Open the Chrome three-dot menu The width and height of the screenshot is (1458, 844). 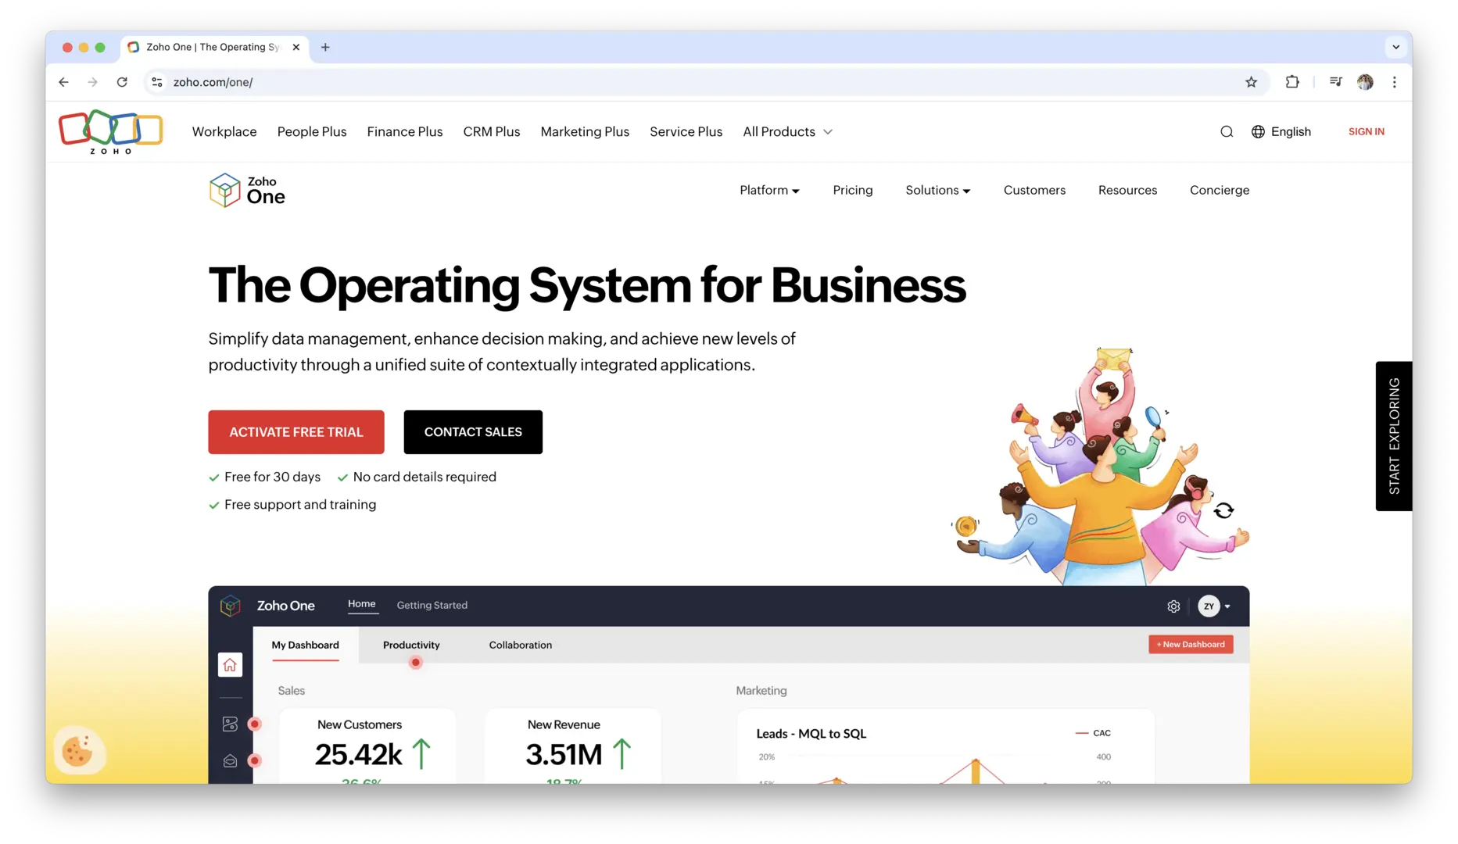(1394, 82)
